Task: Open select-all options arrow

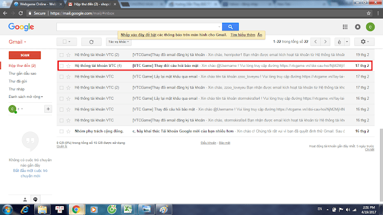Action: click(x=69, y=42)
